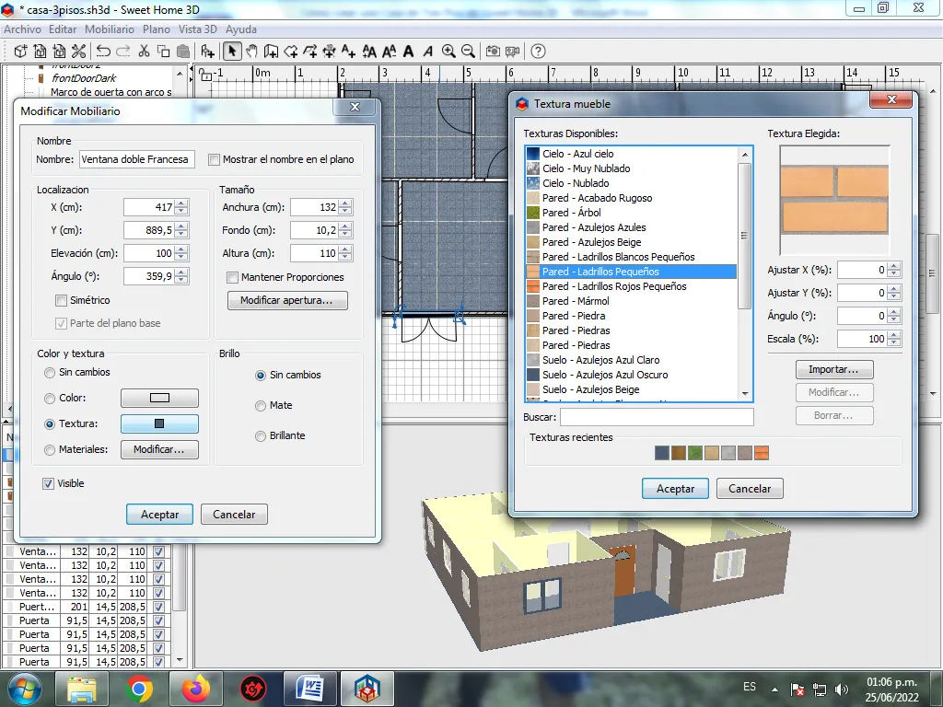The image size is (943, 707).
Task: Click the Open home toolbar icon
Action: tap(40, 52)
